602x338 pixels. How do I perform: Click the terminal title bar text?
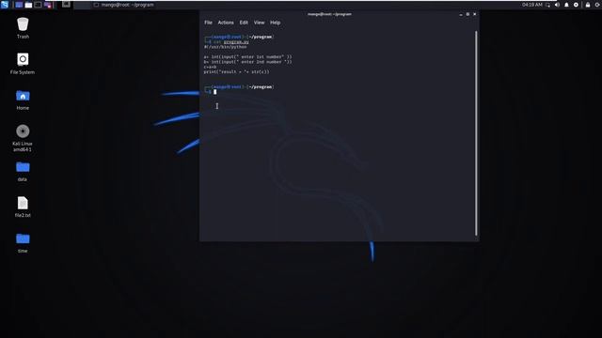point(329,14)
